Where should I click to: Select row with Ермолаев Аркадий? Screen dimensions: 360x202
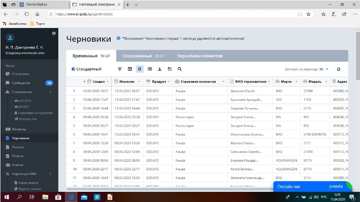pyautogui.click(x=207, y=100)
